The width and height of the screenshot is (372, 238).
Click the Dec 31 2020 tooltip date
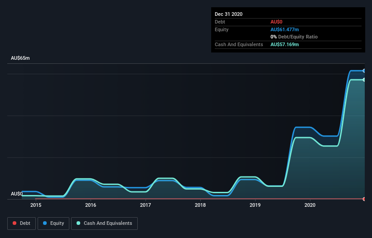click(x=228, y=14)
